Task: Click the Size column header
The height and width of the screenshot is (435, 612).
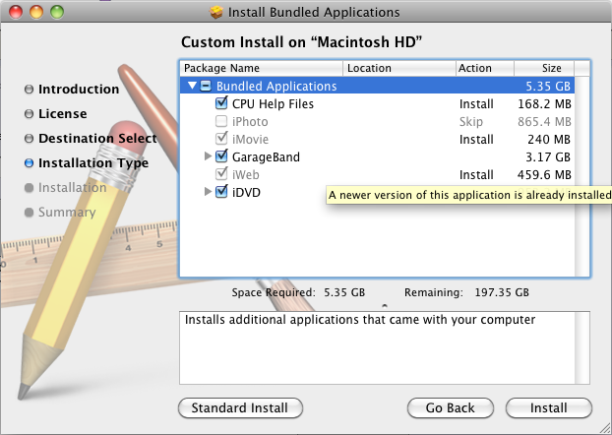Action: (x=544, y=68)
